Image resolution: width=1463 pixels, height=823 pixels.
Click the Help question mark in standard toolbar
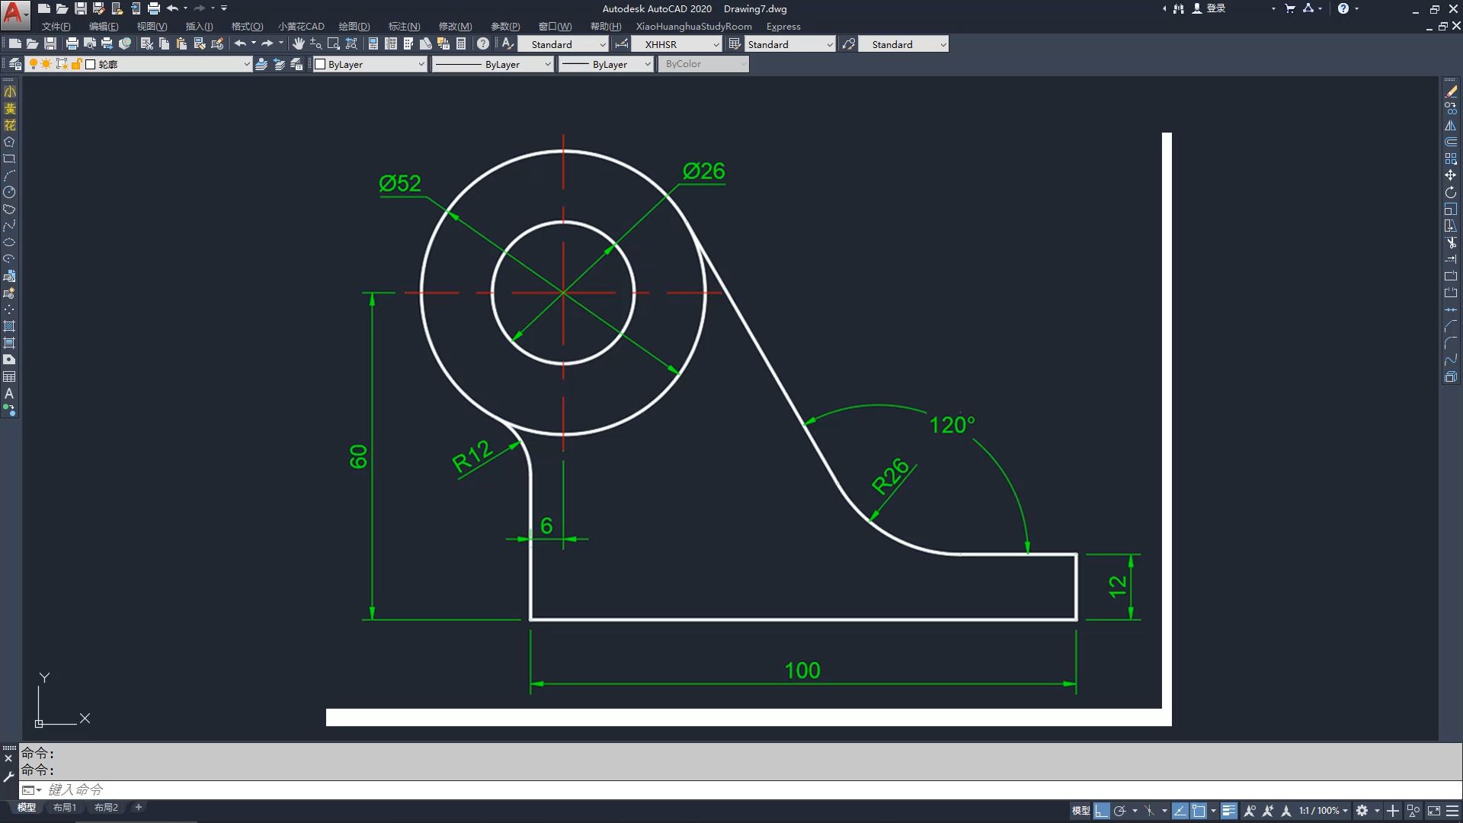pos(483,43)
